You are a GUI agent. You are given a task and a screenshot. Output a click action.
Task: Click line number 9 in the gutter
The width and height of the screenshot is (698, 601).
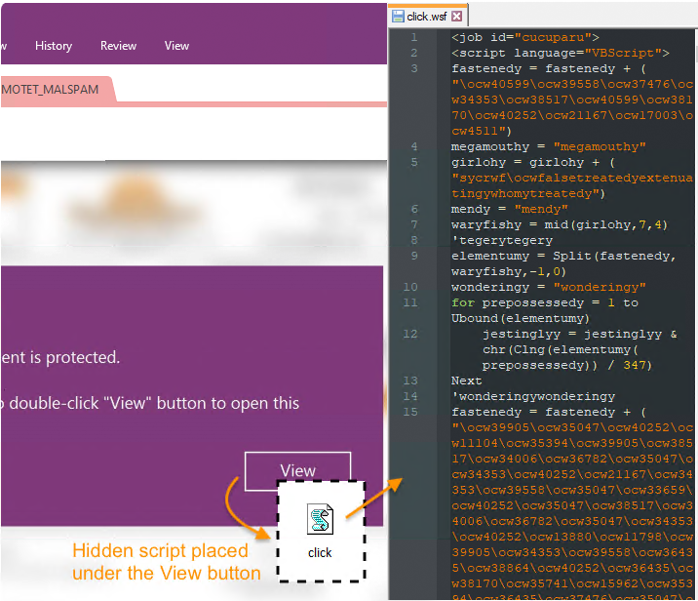coord(413,256)
